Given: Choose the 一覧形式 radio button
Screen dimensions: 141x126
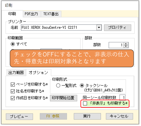Looking at the screenshot, I should click(x=58, y=85).
